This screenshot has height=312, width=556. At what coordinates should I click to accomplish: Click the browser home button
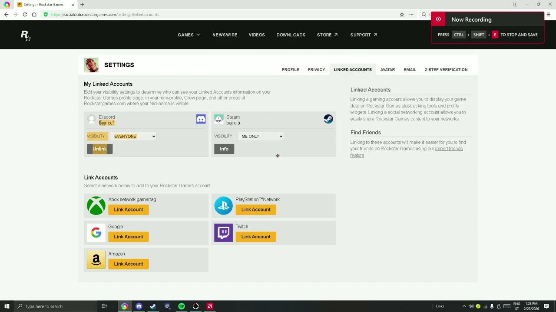tap(34, 14)
